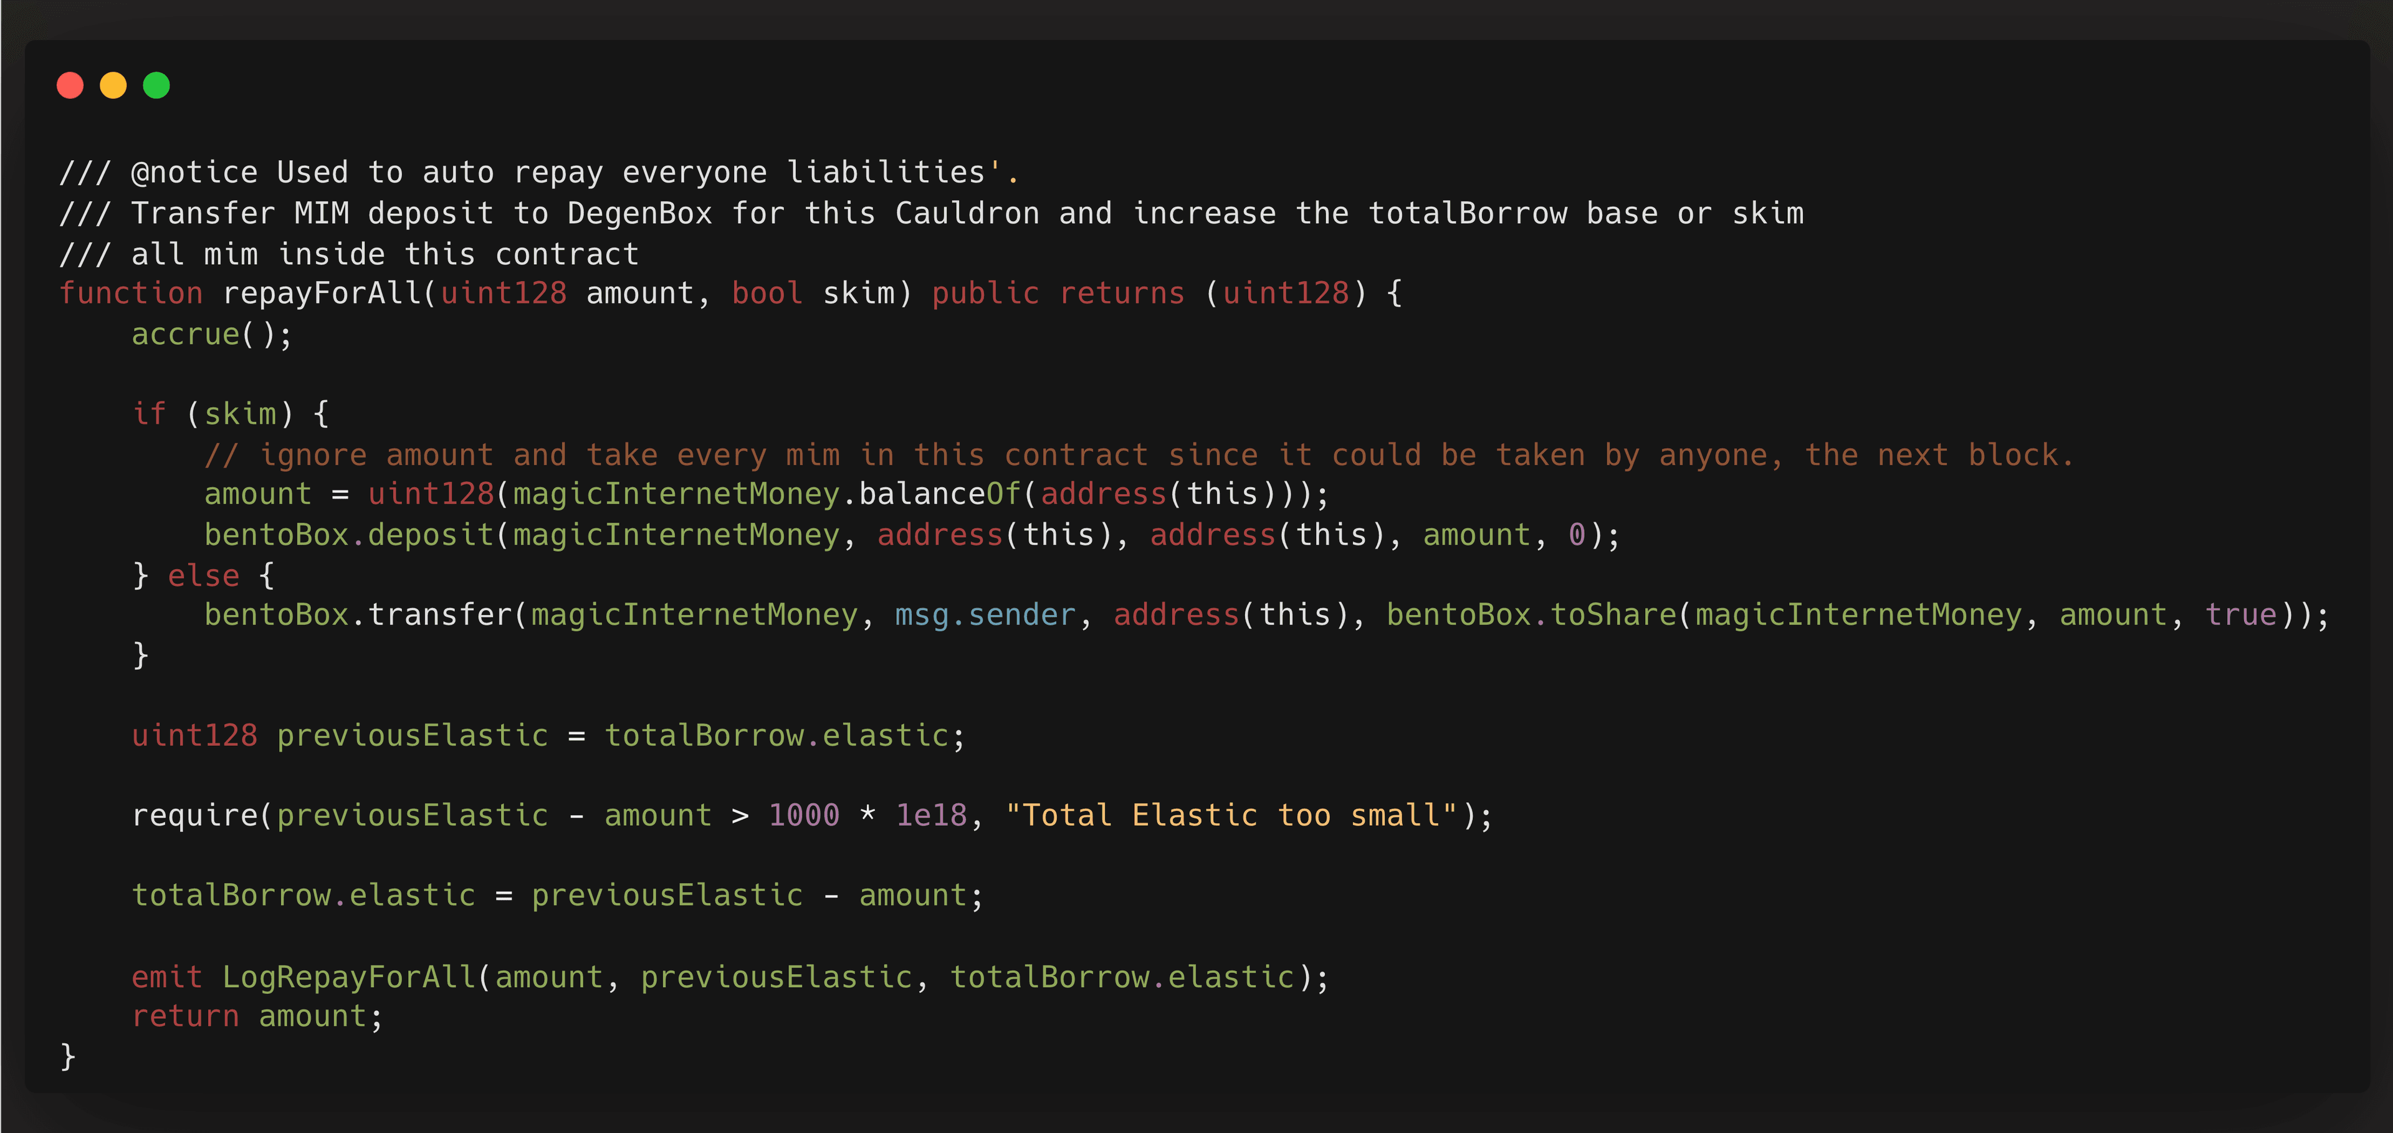Click bentoBox.deposit in the skim branch
Viewport: 2393px width, 1133px height.
click(348, 535)
